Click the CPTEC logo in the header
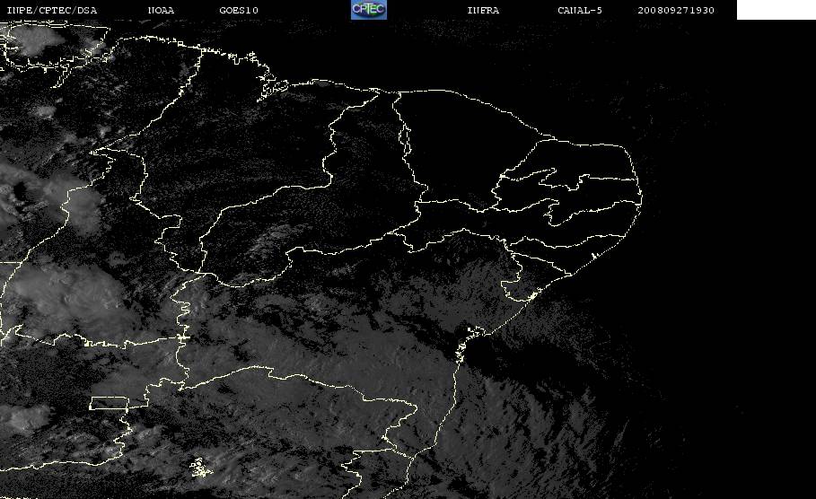Viewport: 816px width, 499px height. (368, 9)
